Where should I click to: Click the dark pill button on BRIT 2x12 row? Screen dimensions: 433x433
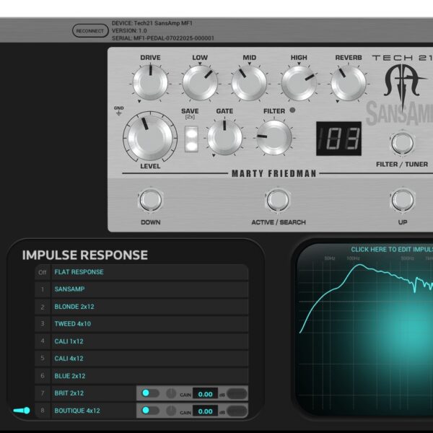click(237, 393)
